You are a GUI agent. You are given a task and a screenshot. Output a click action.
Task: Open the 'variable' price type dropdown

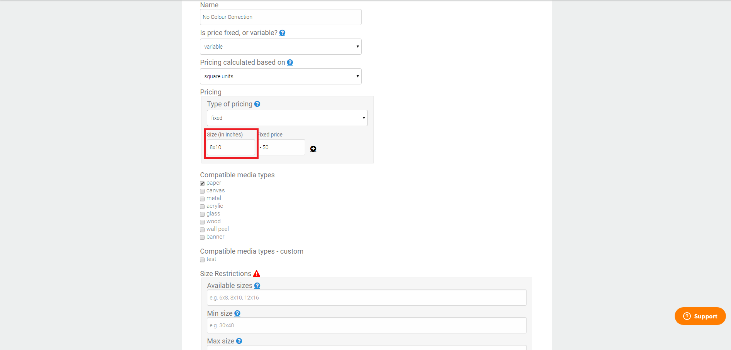pyautogui.click(x=281, y=47)
